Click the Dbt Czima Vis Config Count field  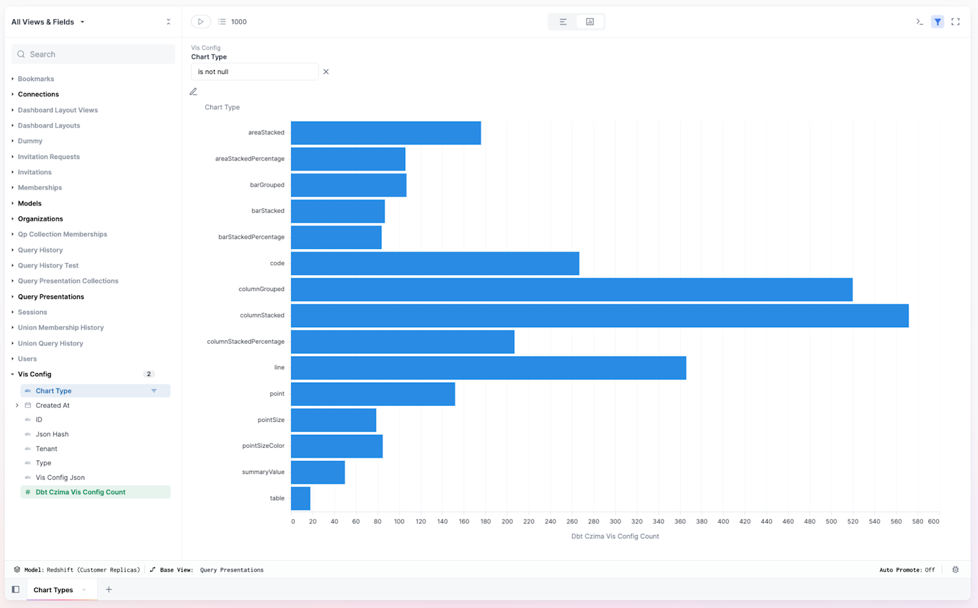(x=80, y=492)
